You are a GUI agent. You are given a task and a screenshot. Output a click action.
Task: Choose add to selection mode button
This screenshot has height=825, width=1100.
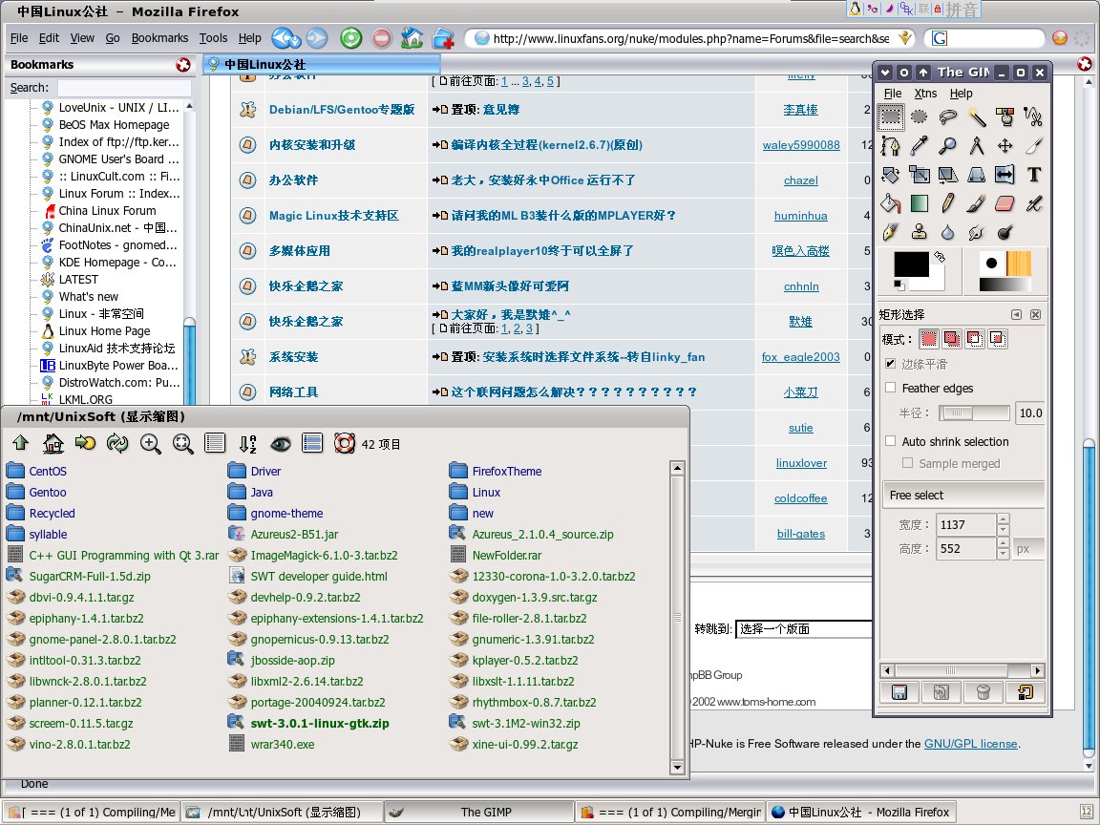coord(952,339)
